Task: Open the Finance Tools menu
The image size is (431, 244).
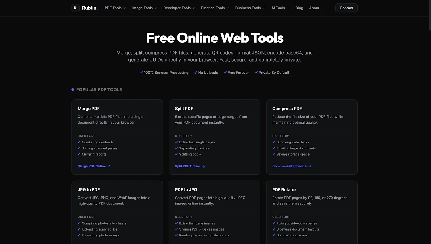Action: point(215,8)
